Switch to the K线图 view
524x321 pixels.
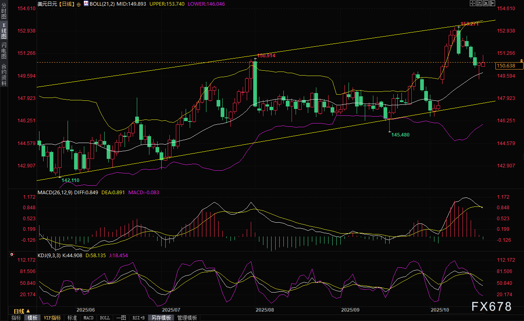[x=4, y=31]
